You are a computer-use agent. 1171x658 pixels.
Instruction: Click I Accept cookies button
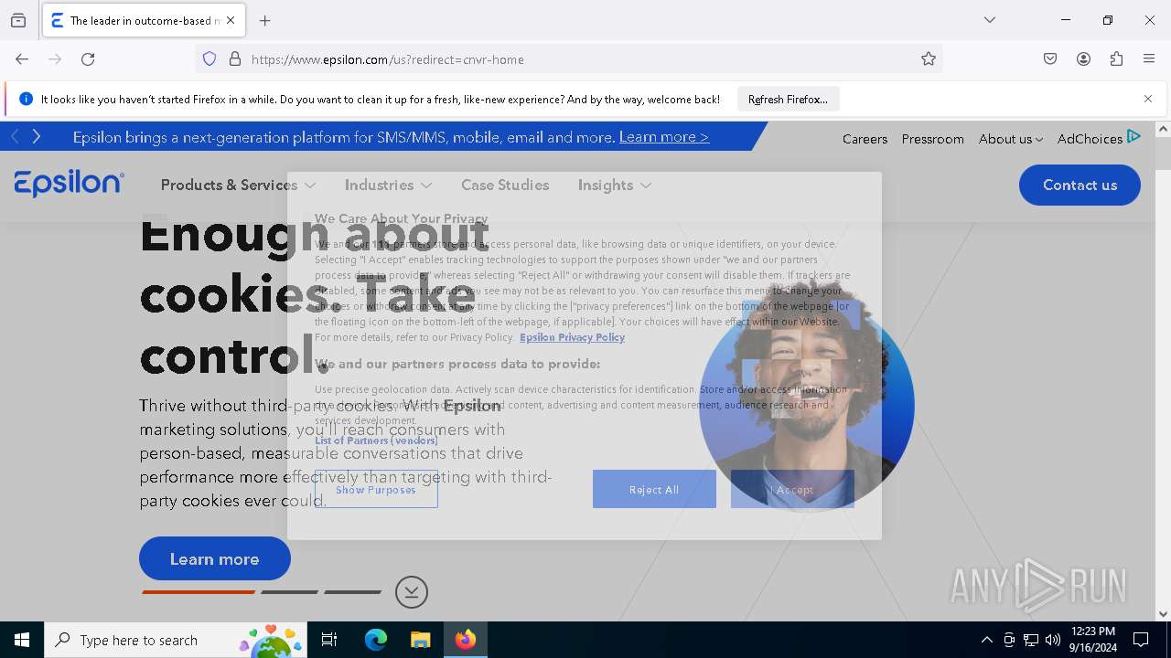coord(792,490)
